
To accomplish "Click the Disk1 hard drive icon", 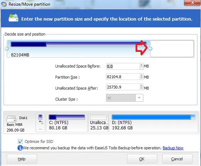I will point(11,119).
